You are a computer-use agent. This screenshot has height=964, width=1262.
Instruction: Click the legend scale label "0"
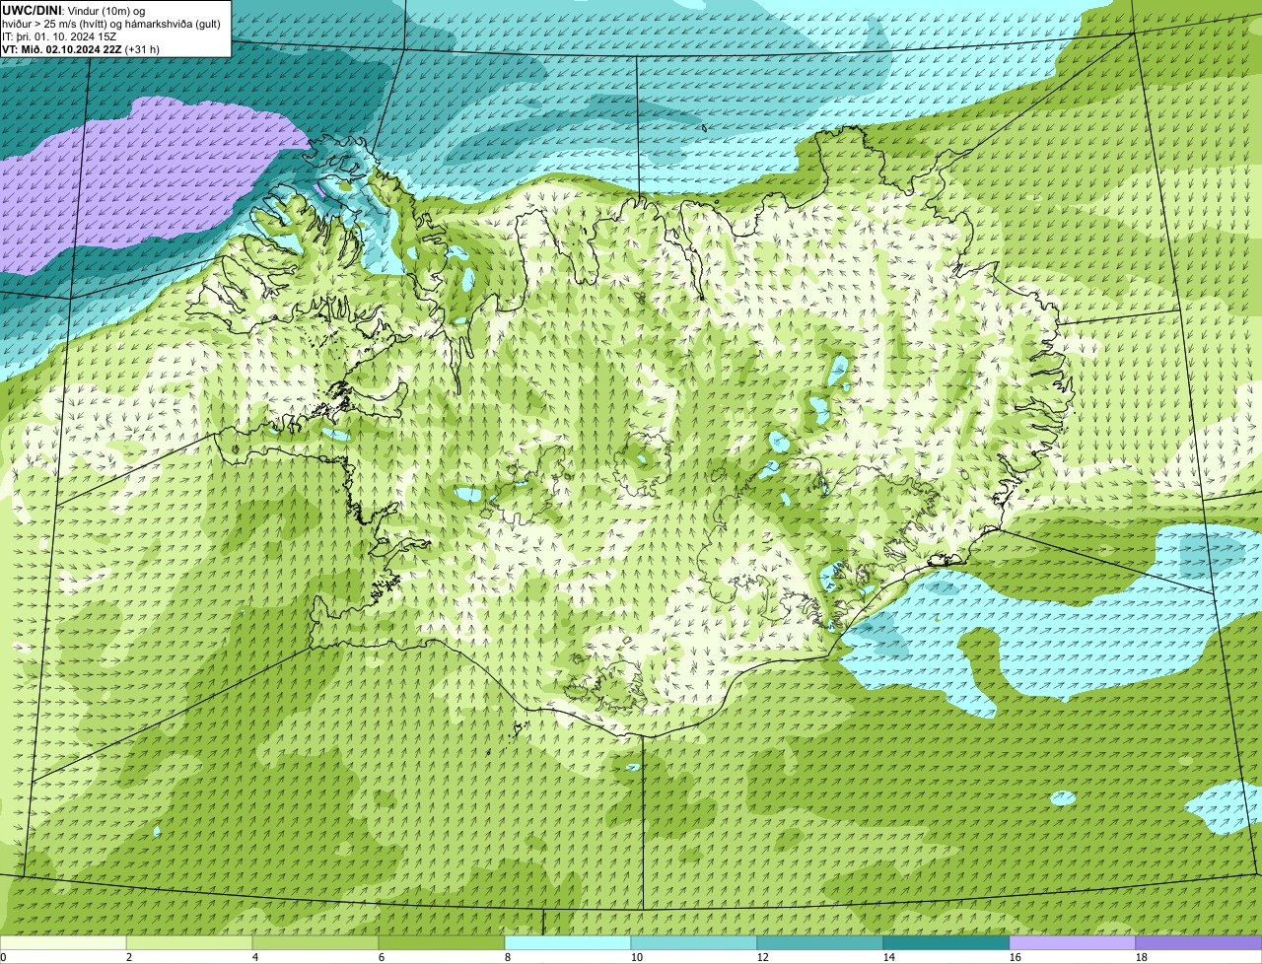point(3,957)
